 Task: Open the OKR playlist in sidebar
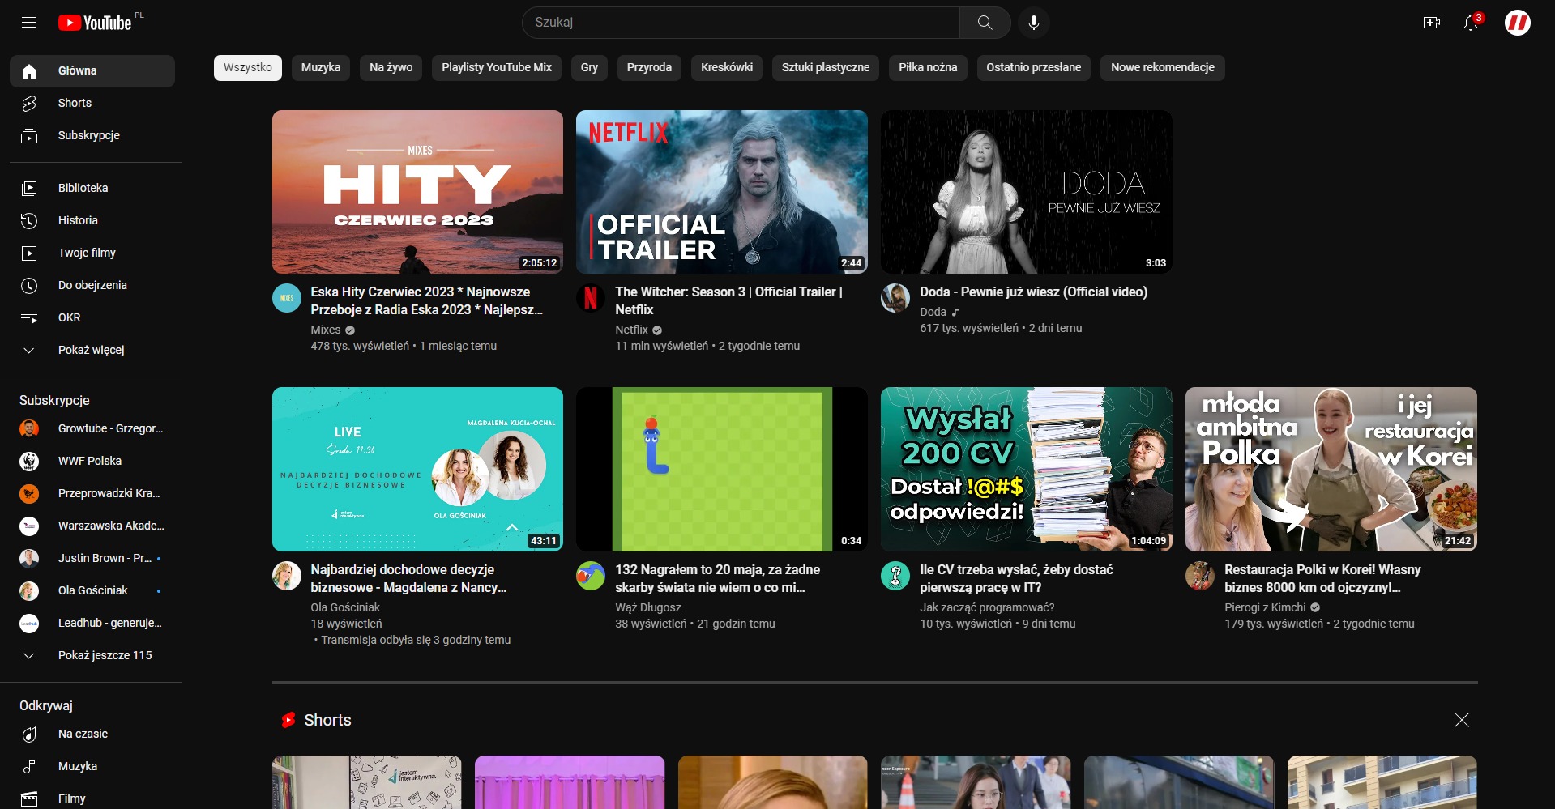coord(92,317)
